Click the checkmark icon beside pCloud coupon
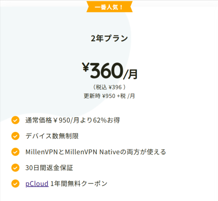The height and width of the screenshot is (201, 218). click(15, 184)
